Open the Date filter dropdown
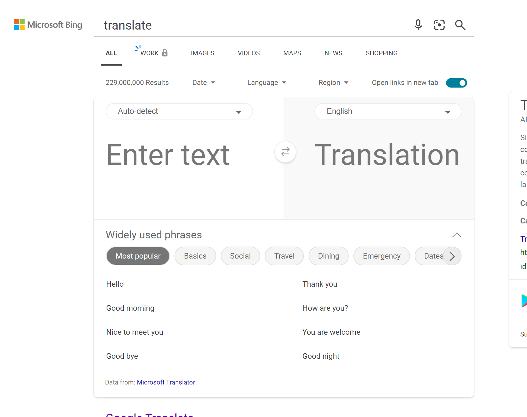The width and height of the screenshot is (527, 417). tap(203, 82)
